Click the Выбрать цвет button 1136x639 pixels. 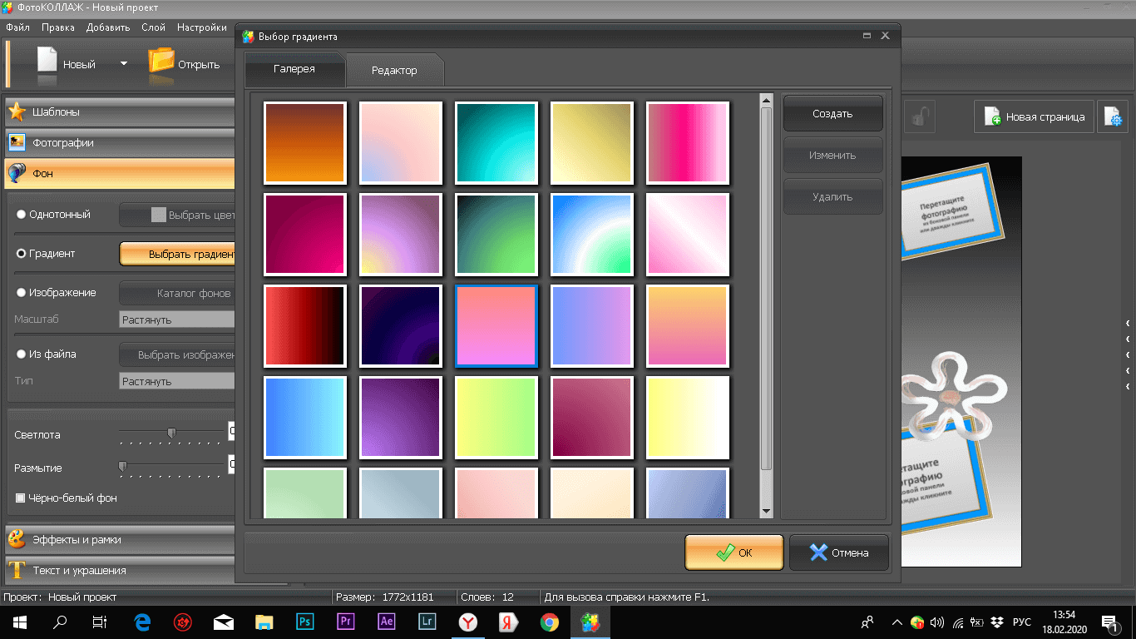click(x=178, y=215)
